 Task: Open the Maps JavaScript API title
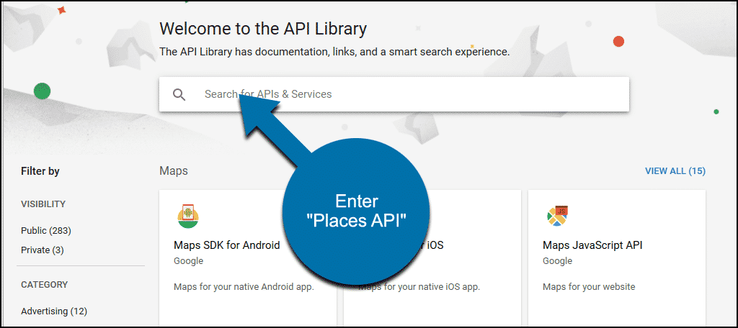pos(592,245)
